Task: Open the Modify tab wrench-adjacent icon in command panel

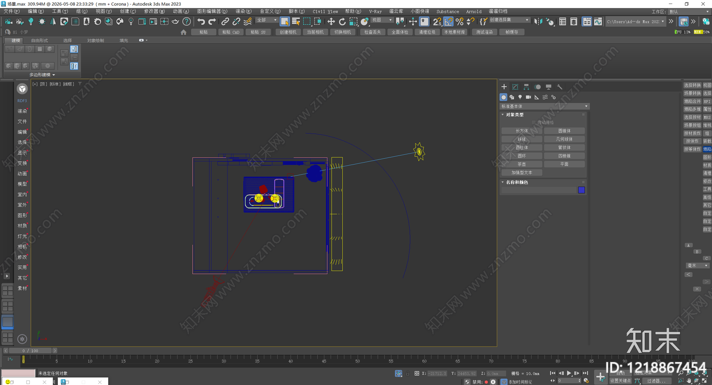Action: (515, 87)
